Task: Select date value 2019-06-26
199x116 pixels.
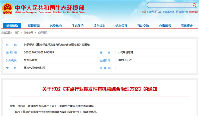Action: tap(125, 60)
